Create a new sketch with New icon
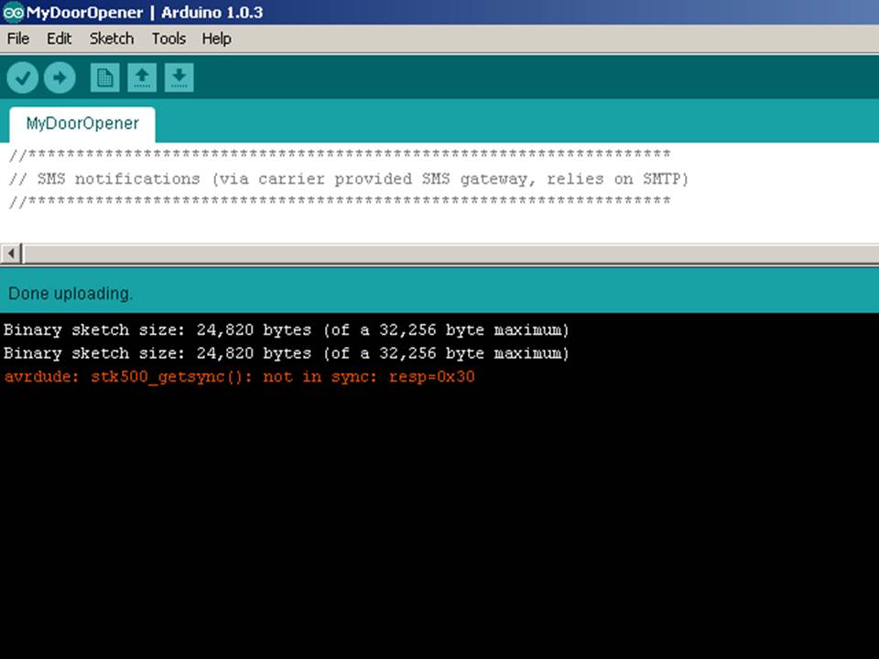The width and height of the screenshot is (879, 659). (104, 77)
